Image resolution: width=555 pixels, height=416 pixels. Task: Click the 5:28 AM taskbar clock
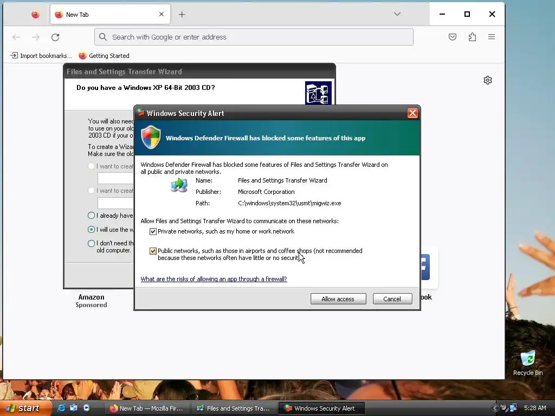click(535, 408)
